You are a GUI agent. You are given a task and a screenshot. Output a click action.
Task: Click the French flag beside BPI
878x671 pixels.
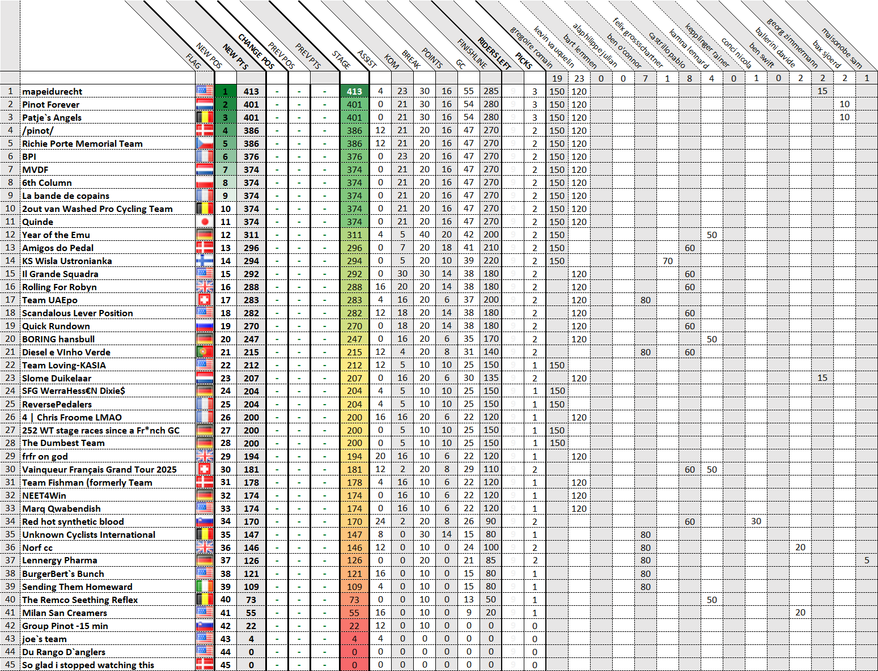click(205, 156)
